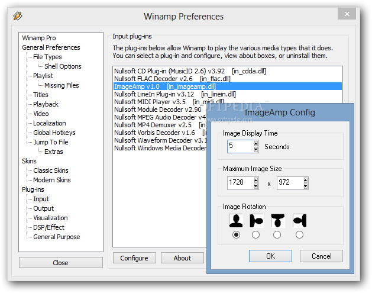Open Output plug-ins page
This screenshot has width=372, height=293.
coord(43,208)
